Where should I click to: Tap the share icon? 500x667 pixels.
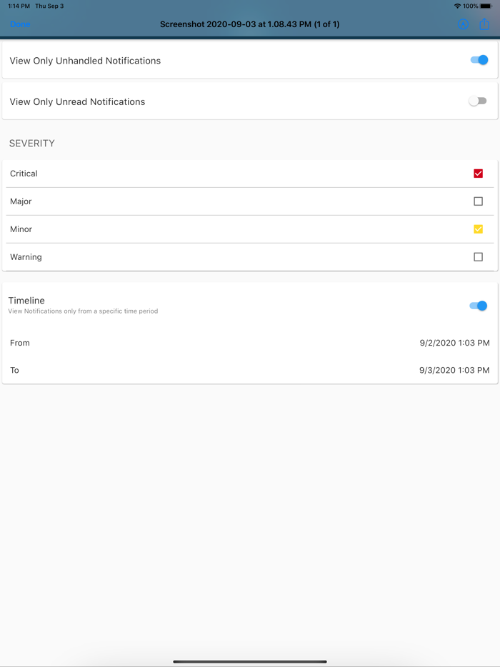(x=484, y=24)
